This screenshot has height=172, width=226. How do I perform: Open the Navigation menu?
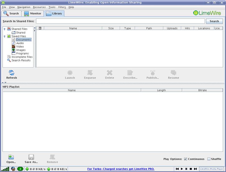[24, 7]
